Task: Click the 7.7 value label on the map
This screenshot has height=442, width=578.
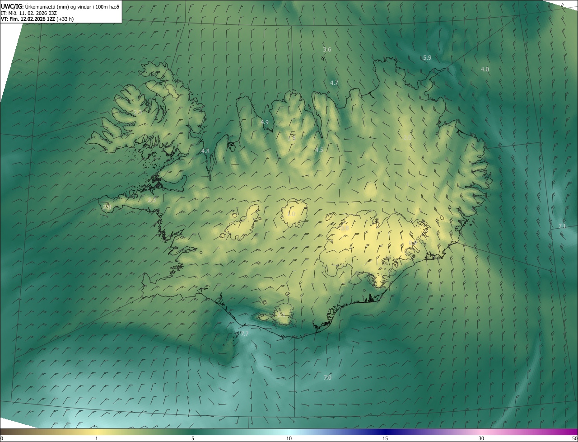Action: (244, 334)
